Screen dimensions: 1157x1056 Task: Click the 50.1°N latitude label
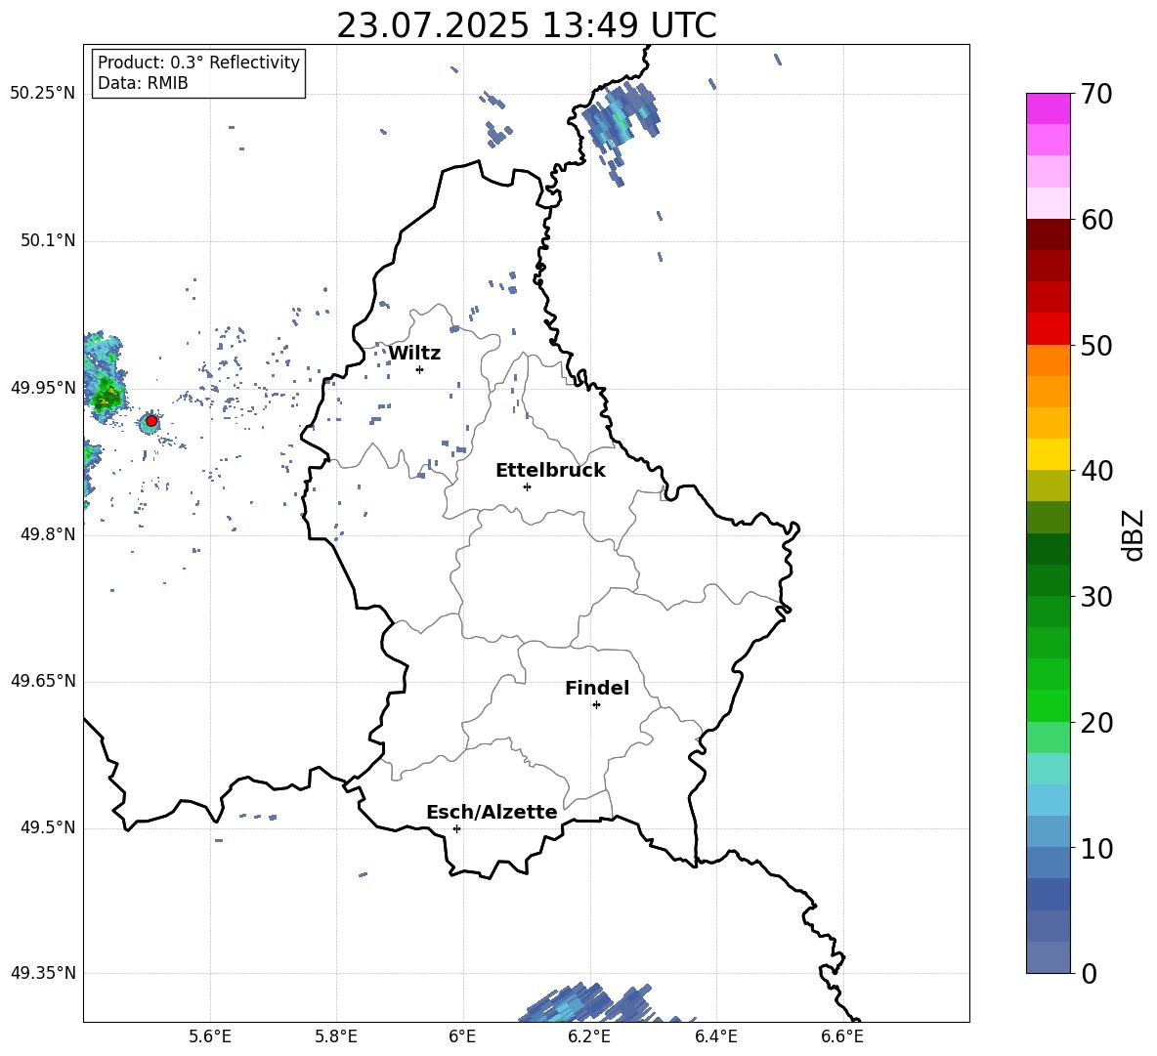click(x=48, y=240)
